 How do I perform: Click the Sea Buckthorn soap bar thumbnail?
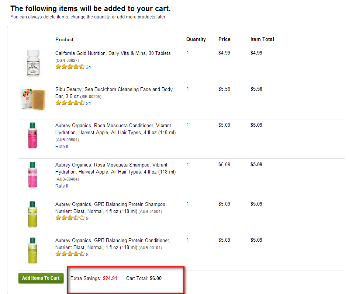[33, 99]
